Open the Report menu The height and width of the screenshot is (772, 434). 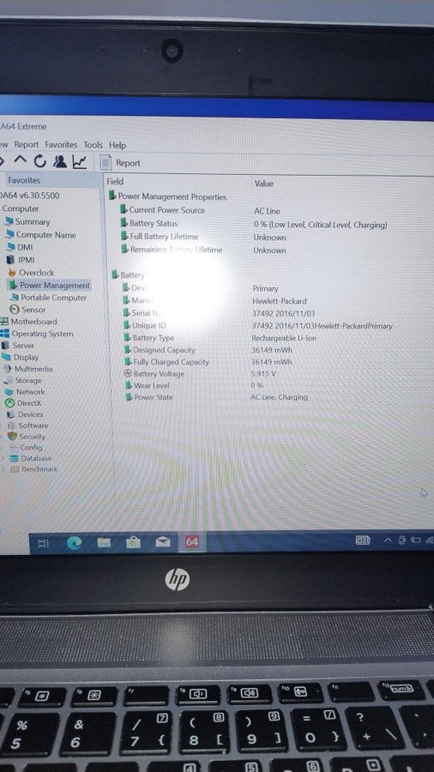26,144
